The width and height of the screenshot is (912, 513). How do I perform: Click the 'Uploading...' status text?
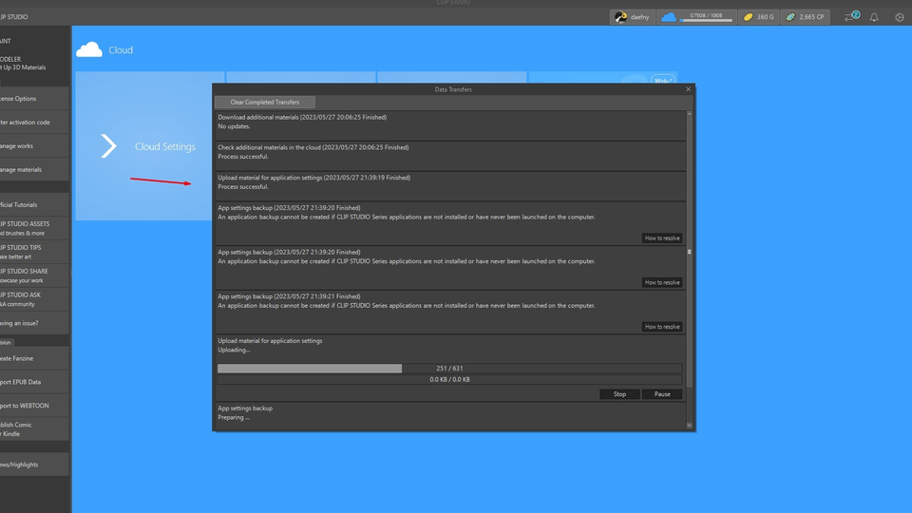pos(234,351)
